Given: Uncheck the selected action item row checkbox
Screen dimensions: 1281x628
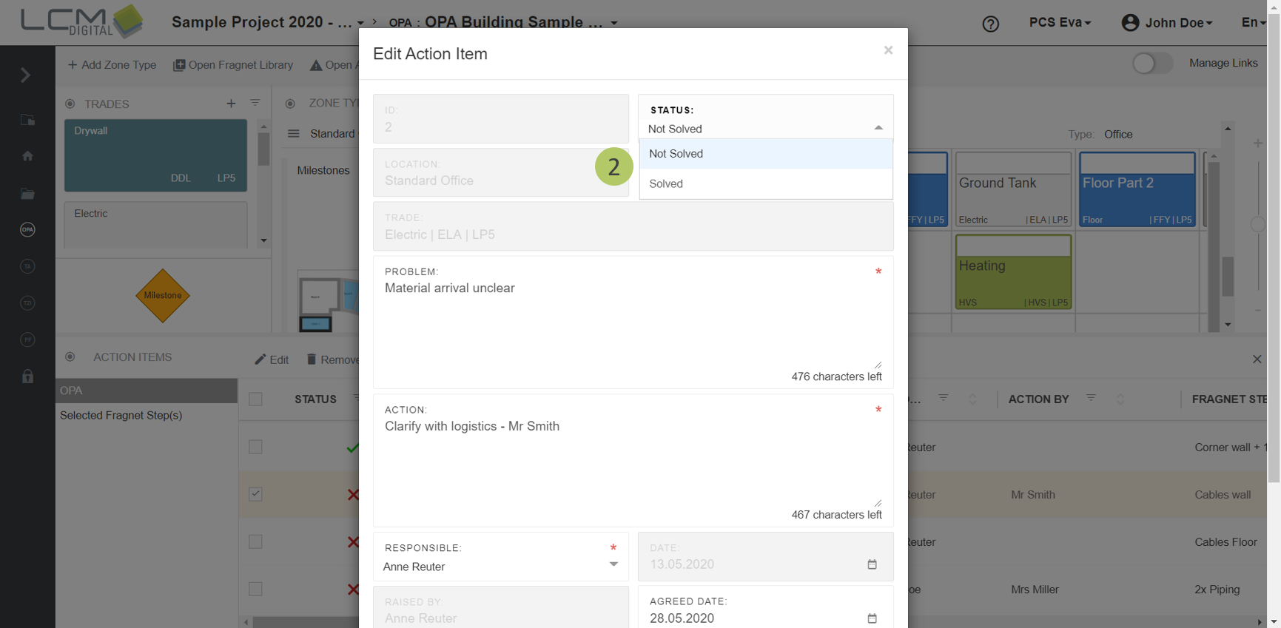Looking at the screenshot, I should (x=255, y=494).
